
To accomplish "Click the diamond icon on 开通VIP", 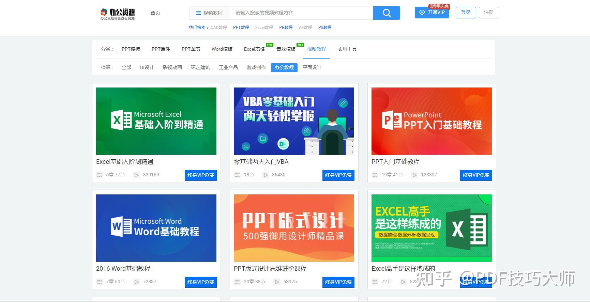I will [422, 13].
